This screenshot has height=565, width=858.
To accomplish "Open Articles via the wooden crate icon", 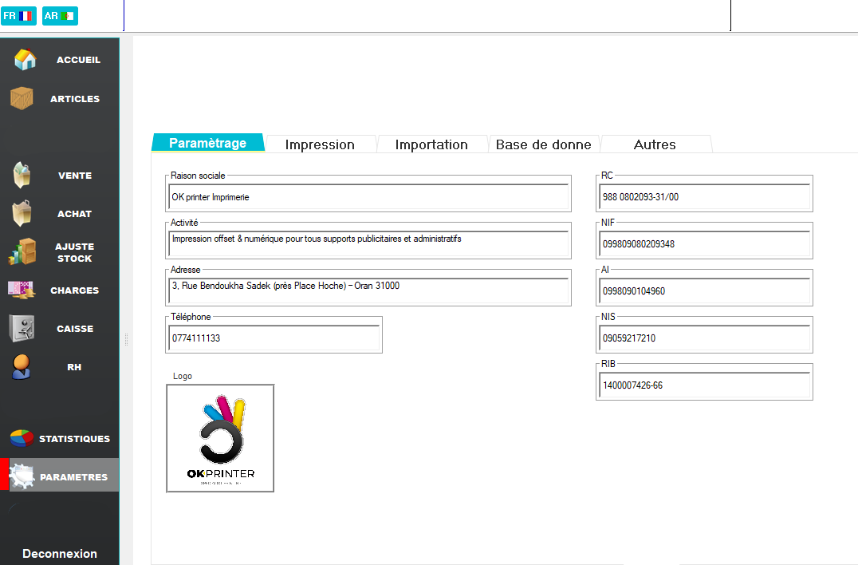I will [22, 99].
